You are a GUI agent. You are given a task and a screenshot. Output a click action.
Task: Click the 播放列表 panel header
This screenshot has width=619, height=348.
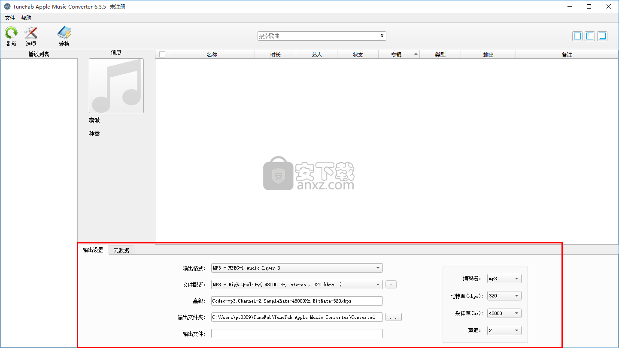click(x=39, y=54)
